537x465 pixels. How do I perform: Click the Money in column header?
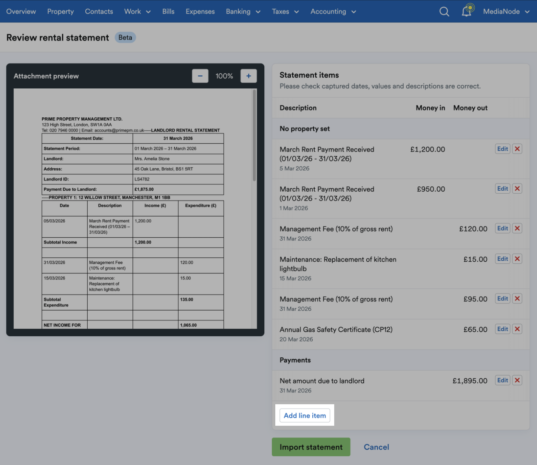(x=431, y=108)
